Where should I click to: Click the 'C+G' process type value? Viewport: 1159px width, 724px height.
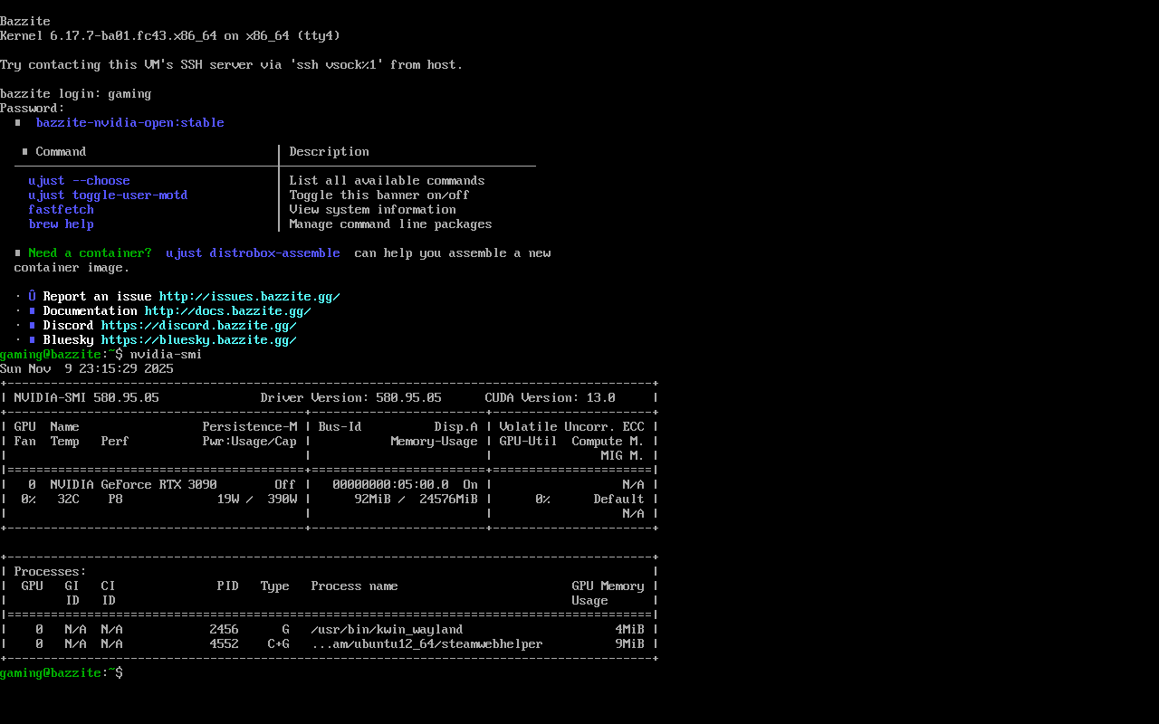click(279, 643)
